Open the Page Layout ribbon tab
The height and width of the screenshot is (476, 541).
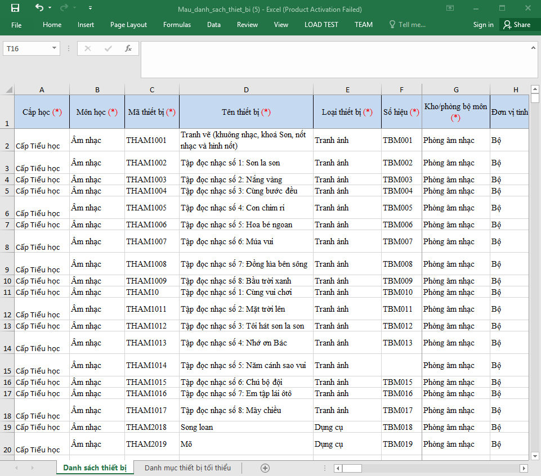128,25
